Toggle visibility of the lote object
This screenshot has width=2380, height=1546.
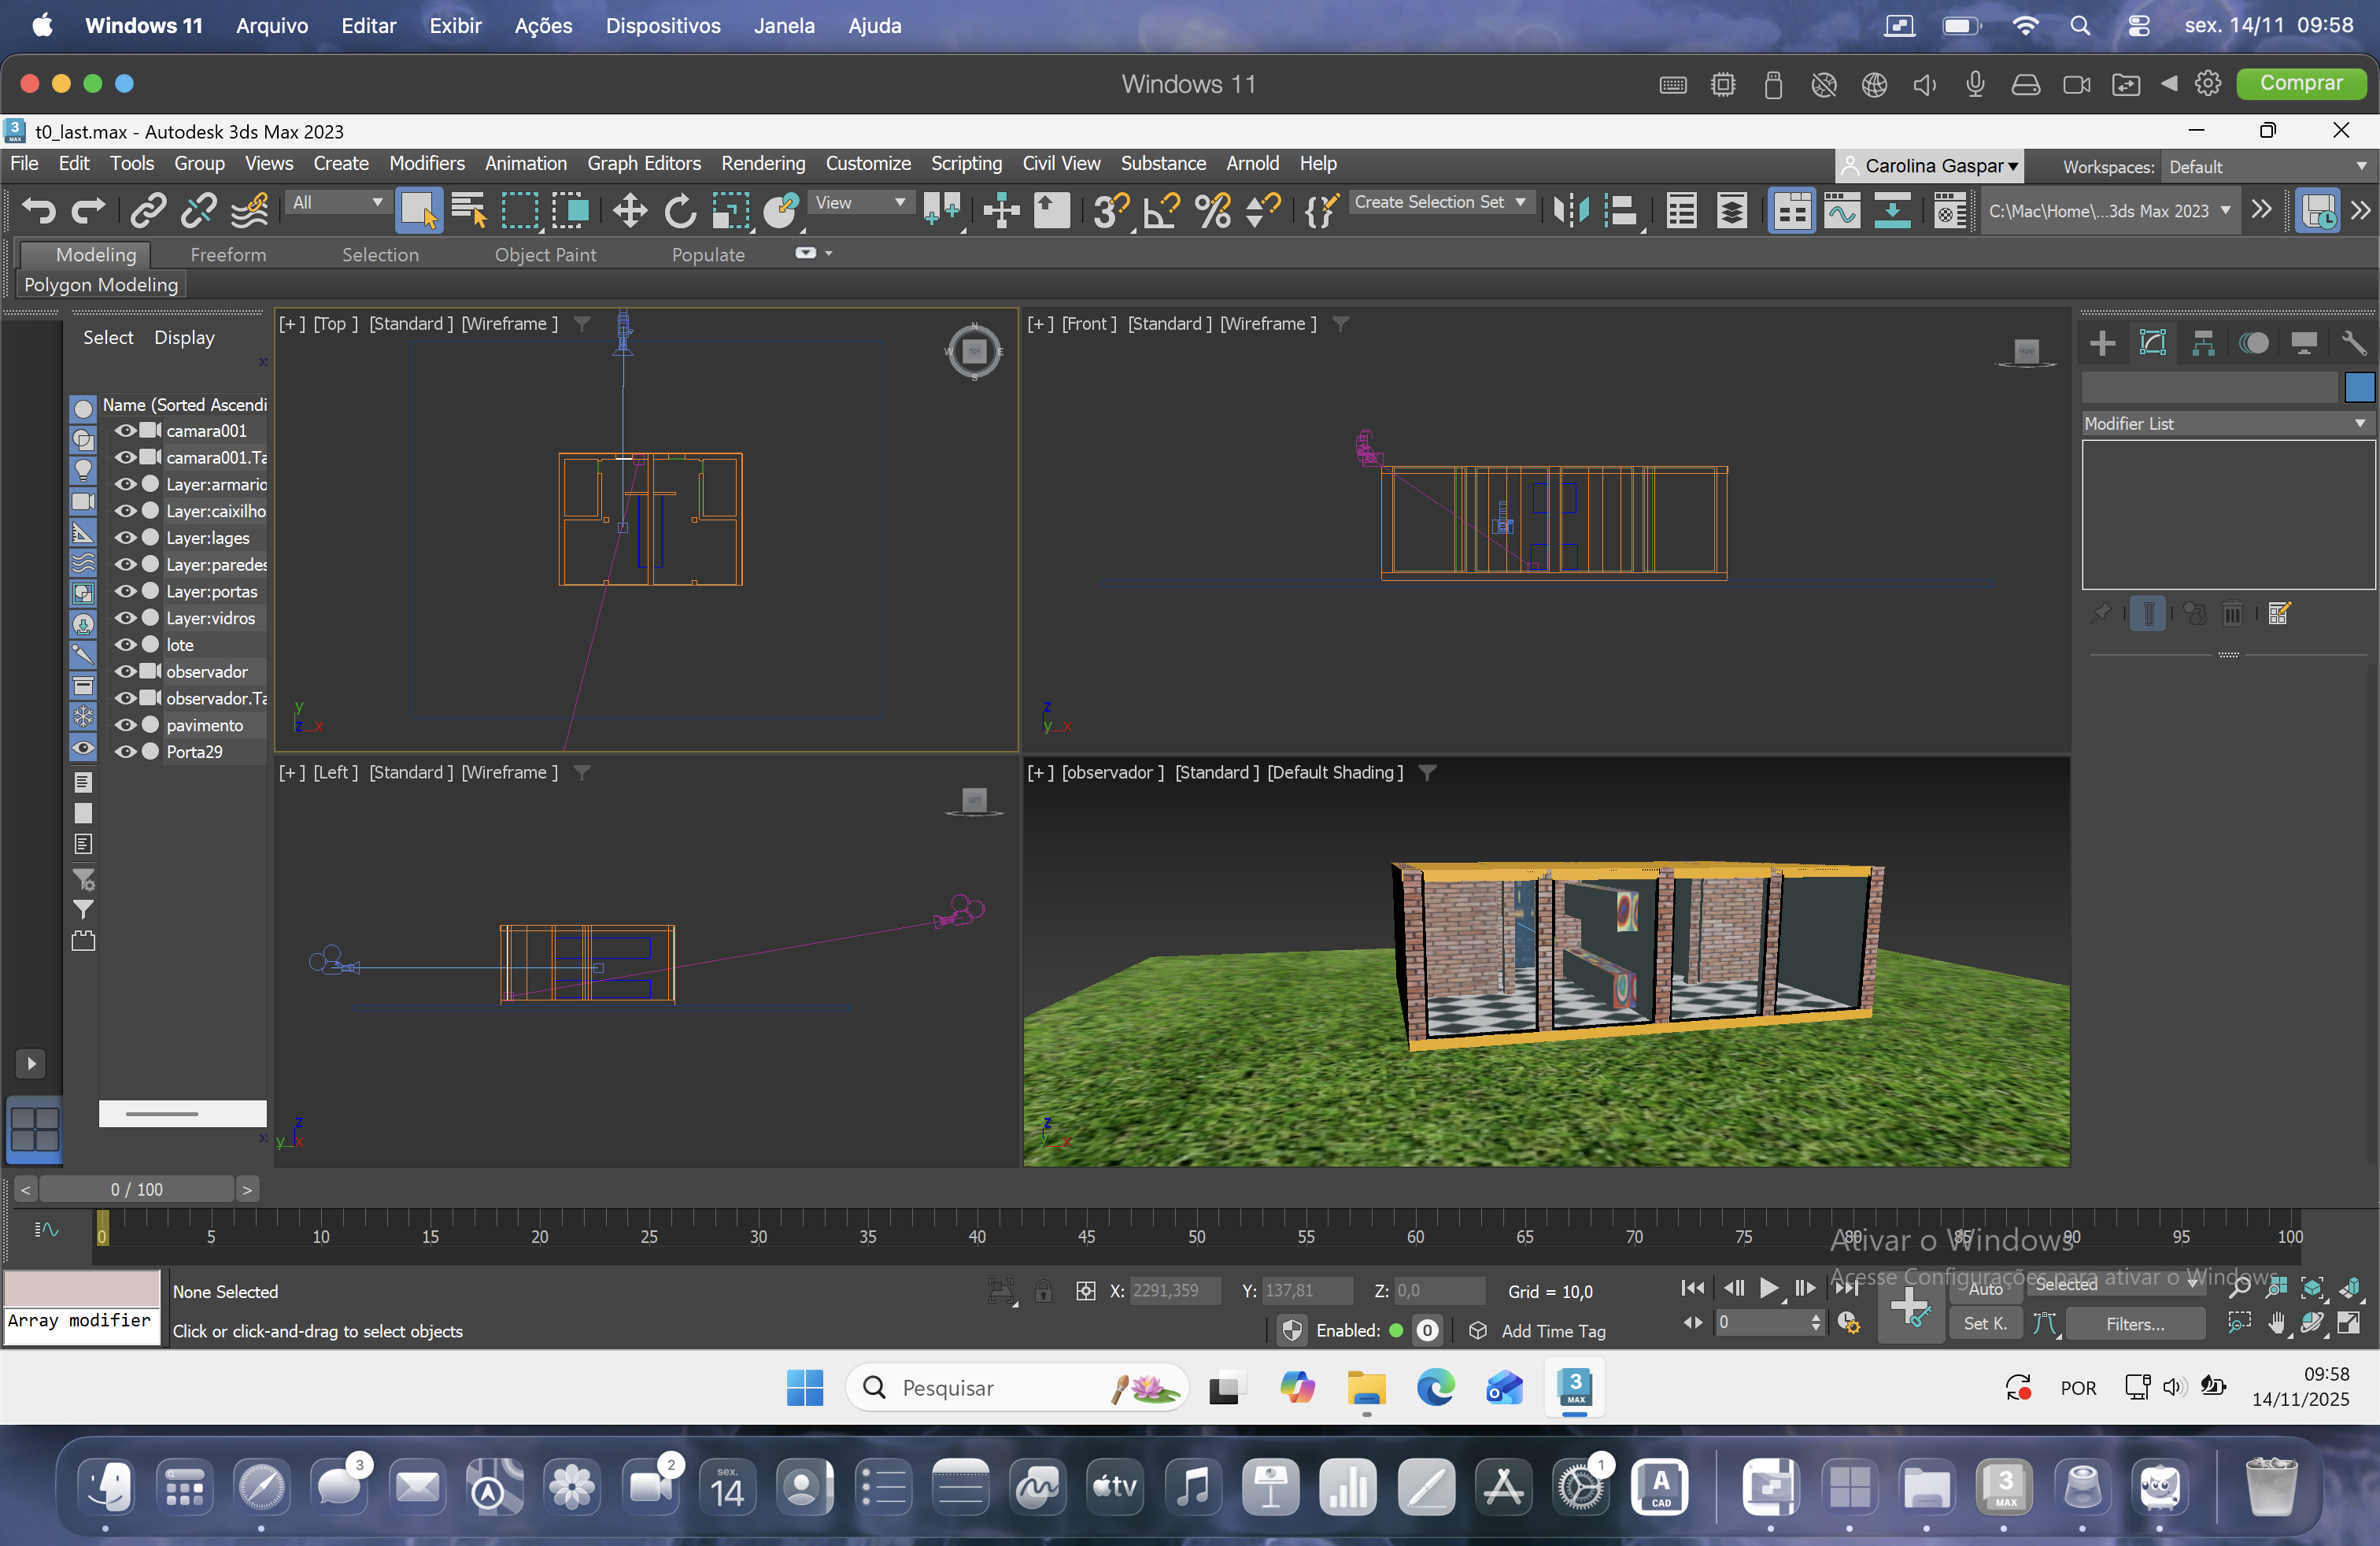point(125,644)
